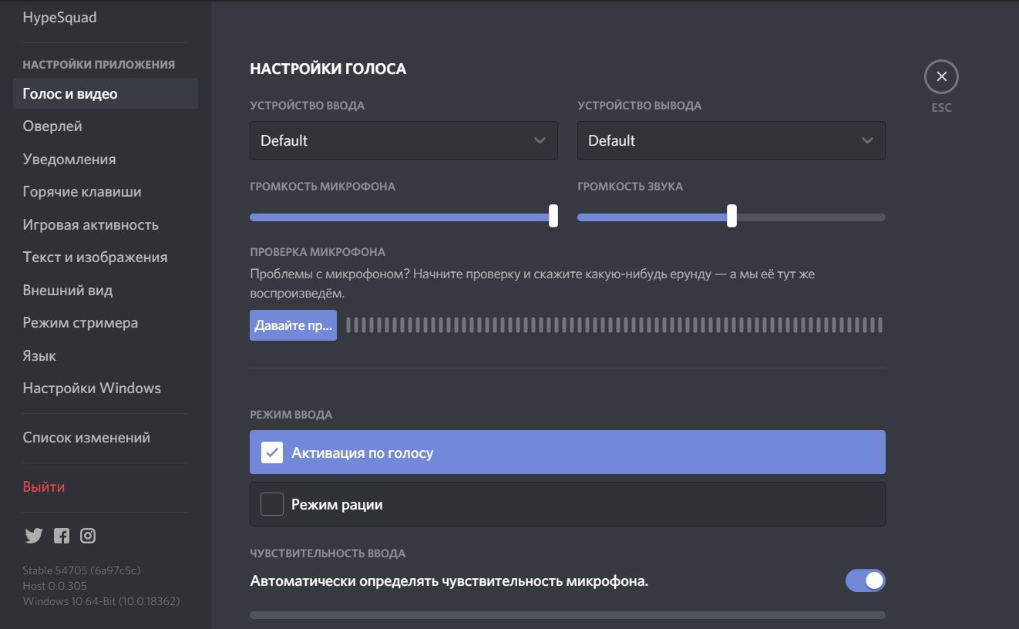1019x629 pixels.
Task: Go to Горячие клавиши settings
Action: [x=82, y=192]
